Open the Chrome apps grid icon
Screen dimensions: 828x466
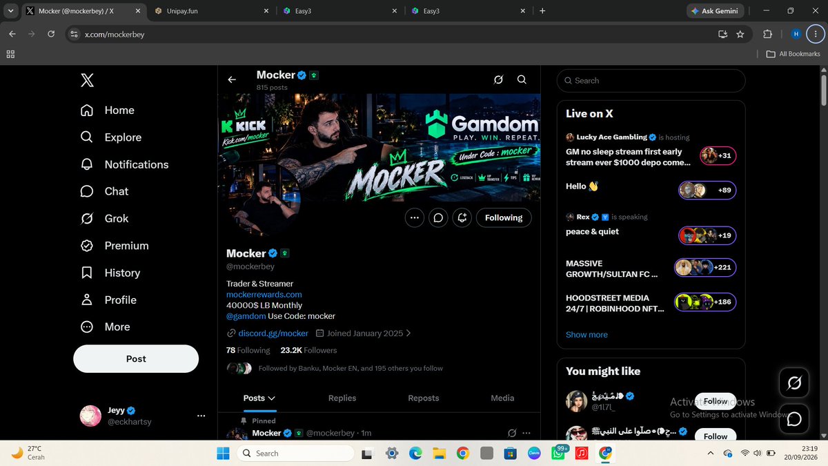10,54
